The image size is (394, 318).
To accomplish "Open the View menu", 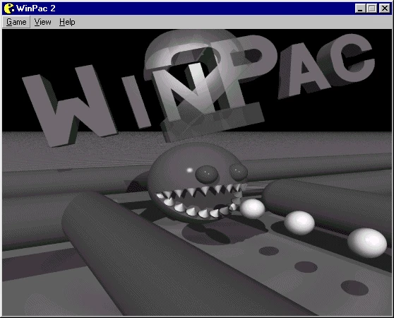I will coord(42,22).
